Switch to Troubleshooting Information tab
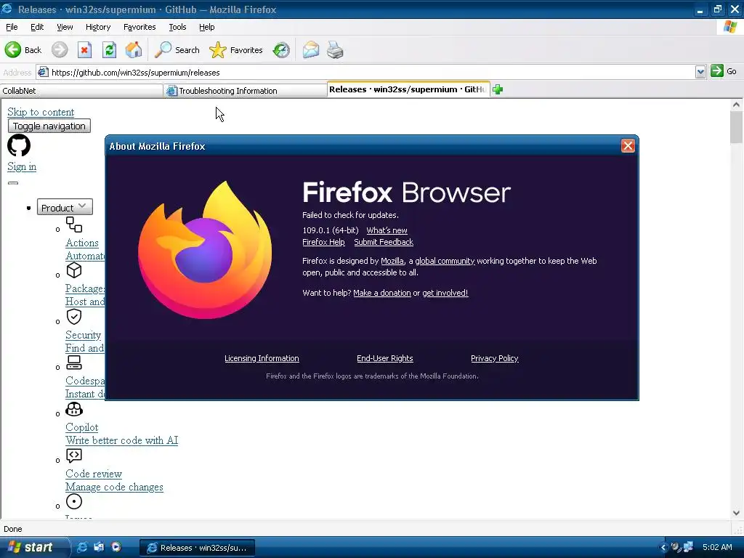744x558 pixels. point(246,91)
